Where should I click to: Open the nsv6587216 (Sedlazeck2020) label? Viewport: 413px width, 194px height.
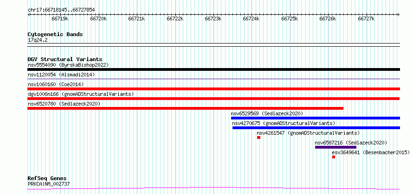351,143
